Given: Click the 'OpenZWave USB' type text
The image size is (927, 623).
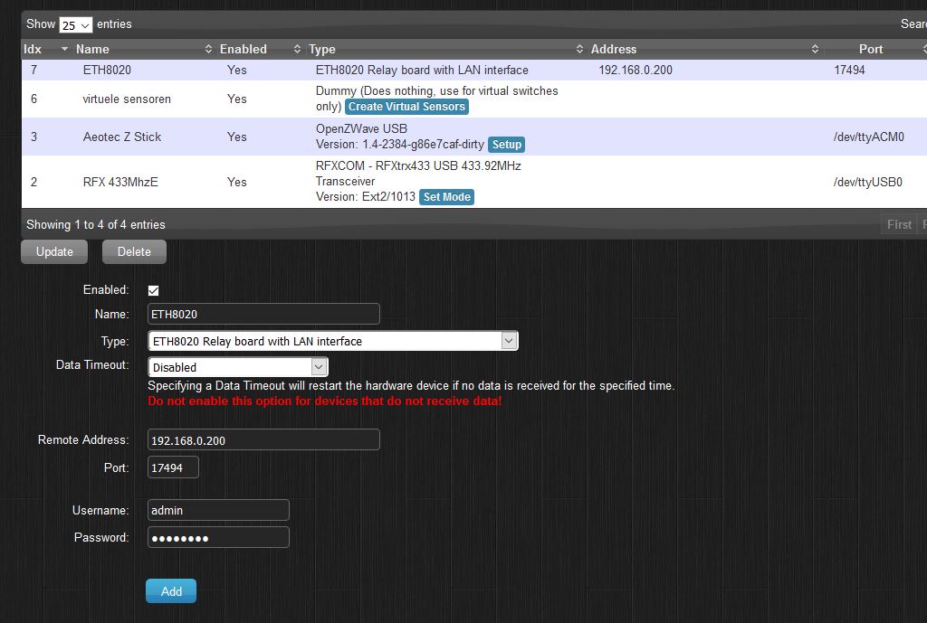Looking at the screenshot, I should click(x=361, y=128).
